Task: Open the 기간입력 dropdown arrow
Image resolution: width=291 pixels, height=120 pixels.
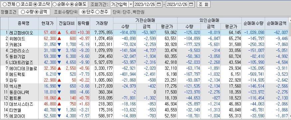Action: [x=131, y=4]
